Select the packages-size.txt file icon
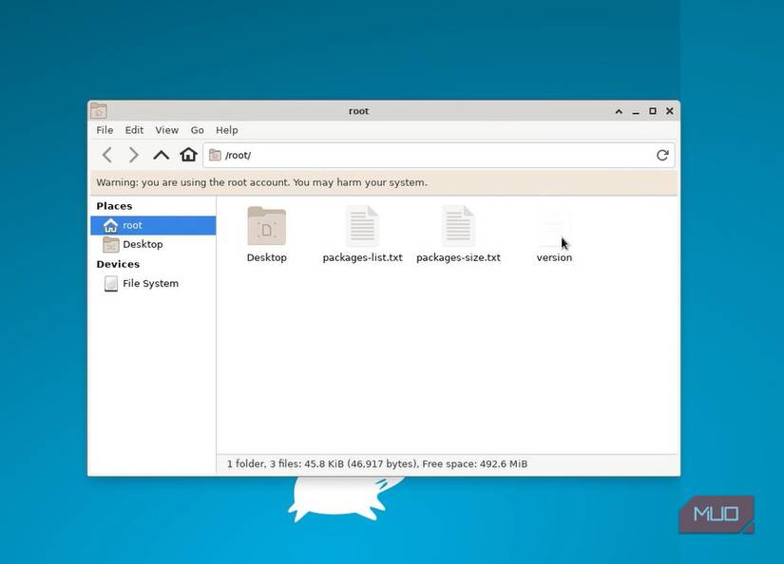Screen dimensions: 784x564 click(458, 226)
